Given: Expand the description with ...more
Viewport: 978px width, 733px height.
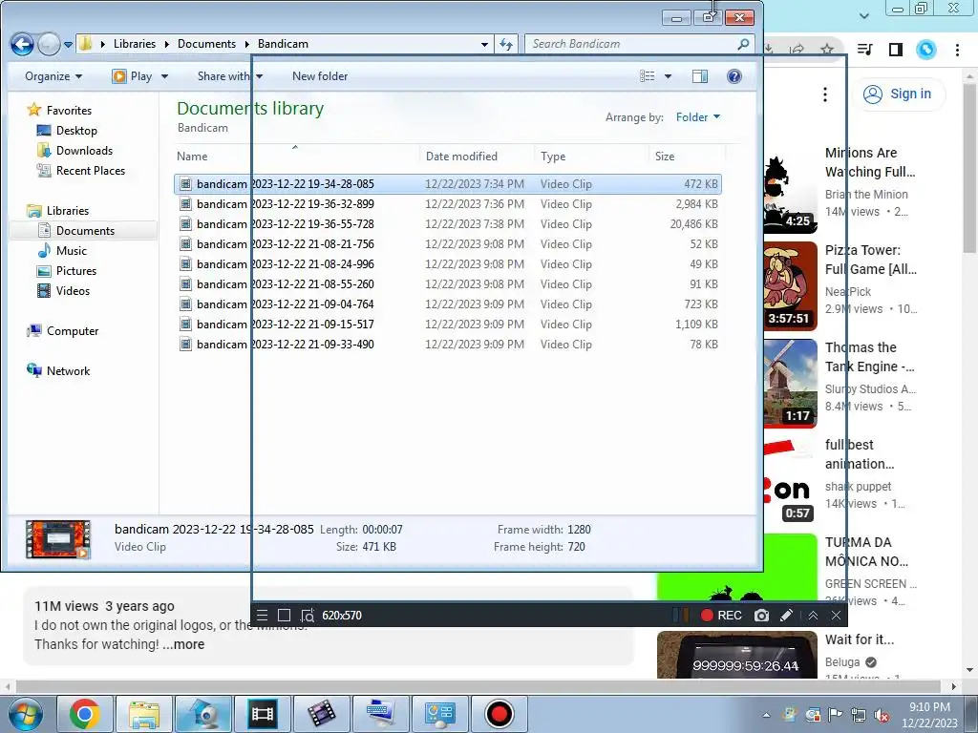Looking at the screenshot, I should (x=184, y=644).
